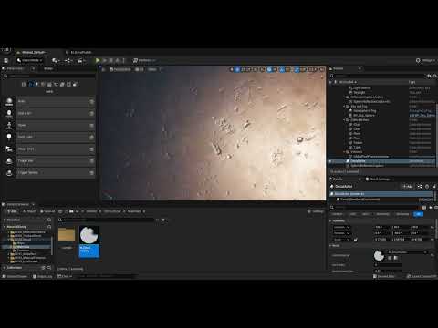Toggle rotation snapping in viewport toolbar
Image resolution: width=438 pixels, height=328 pixels.
282,69
